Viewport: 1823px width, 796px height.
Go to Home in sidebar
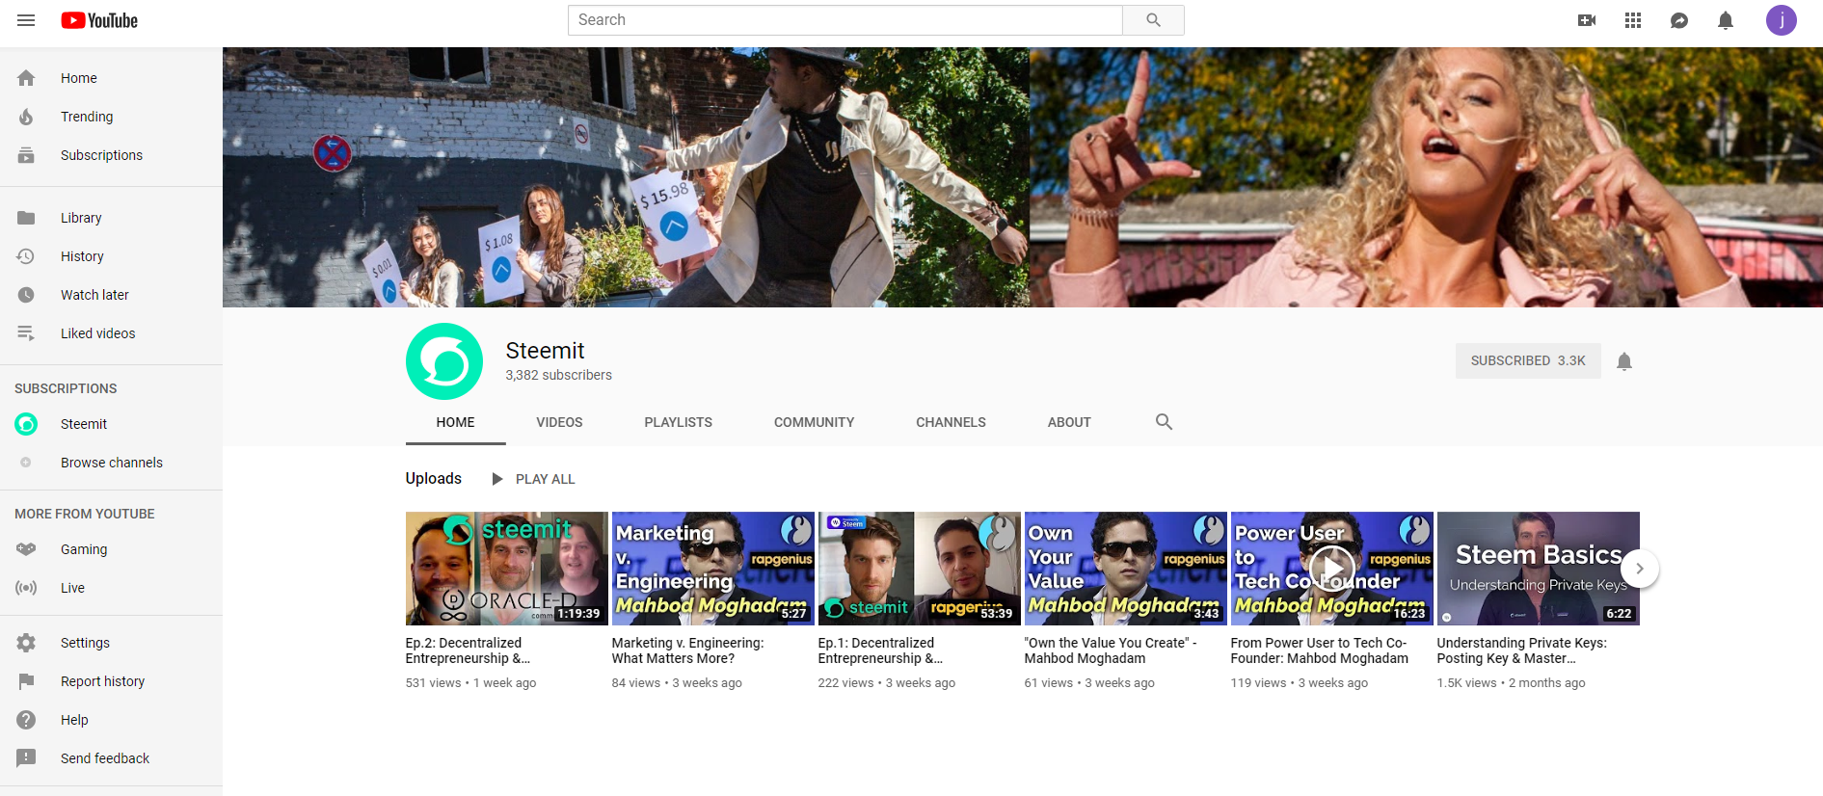click(111, 78)
